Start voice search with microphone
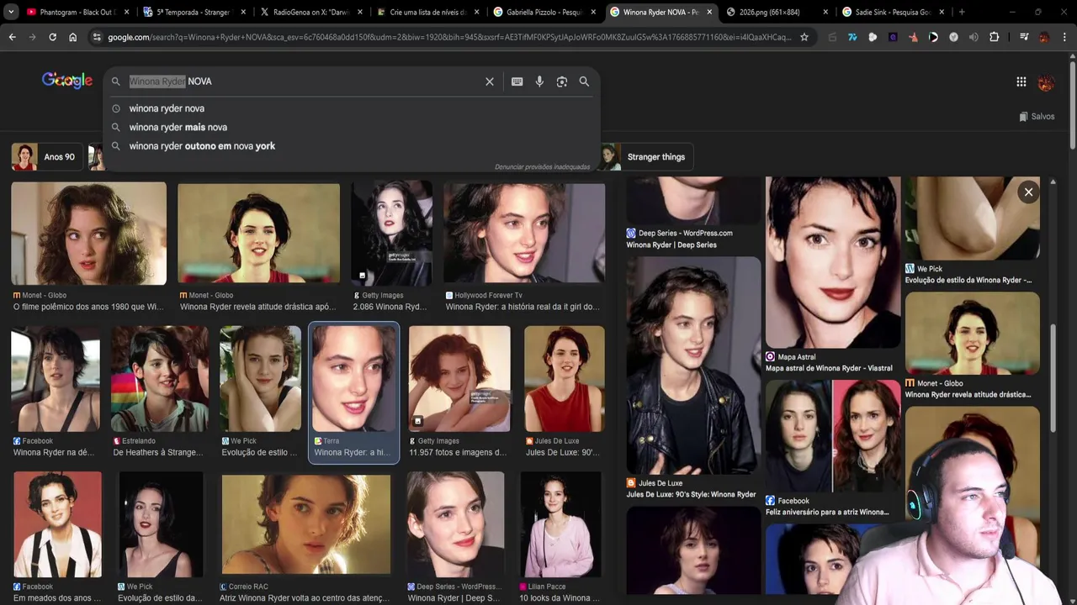The height and width of the screenshot is (605, 1077). (539, 82)
